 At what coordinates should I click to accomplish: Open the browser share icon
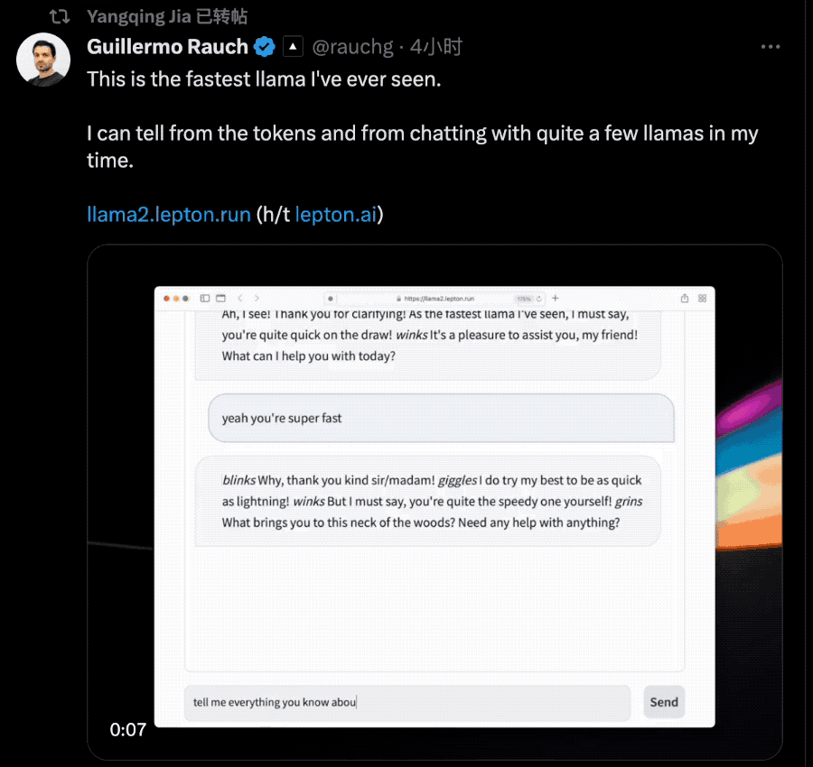(684, 298)
